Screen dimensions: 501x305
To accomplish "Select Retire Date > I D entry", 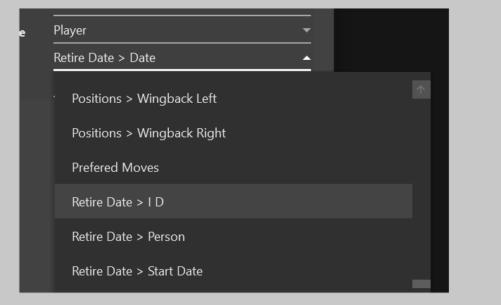I will tap(233, 201).
